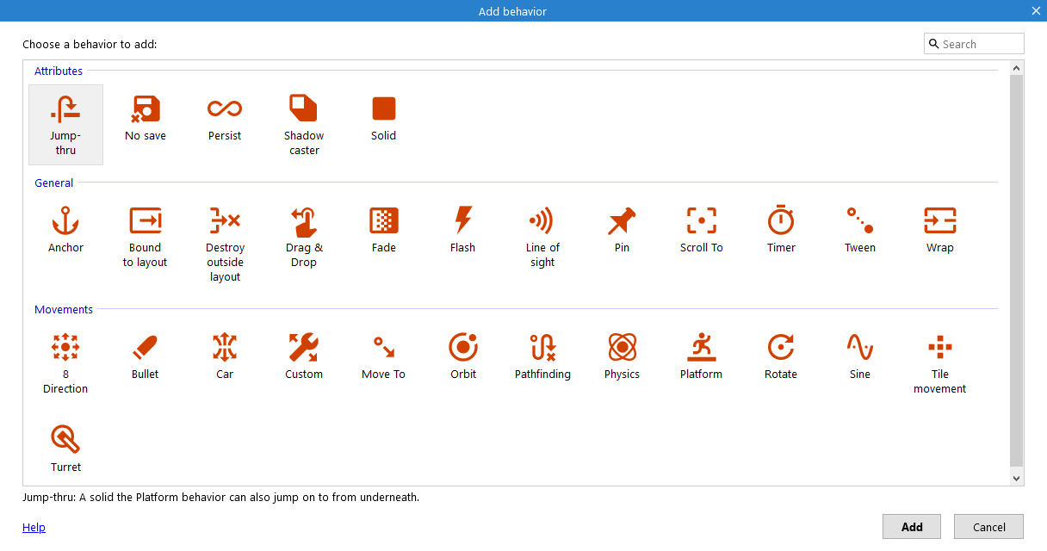
Task: Pick the Rotate behavior icon
Action: pyautogui.click(x=781, y=348)
